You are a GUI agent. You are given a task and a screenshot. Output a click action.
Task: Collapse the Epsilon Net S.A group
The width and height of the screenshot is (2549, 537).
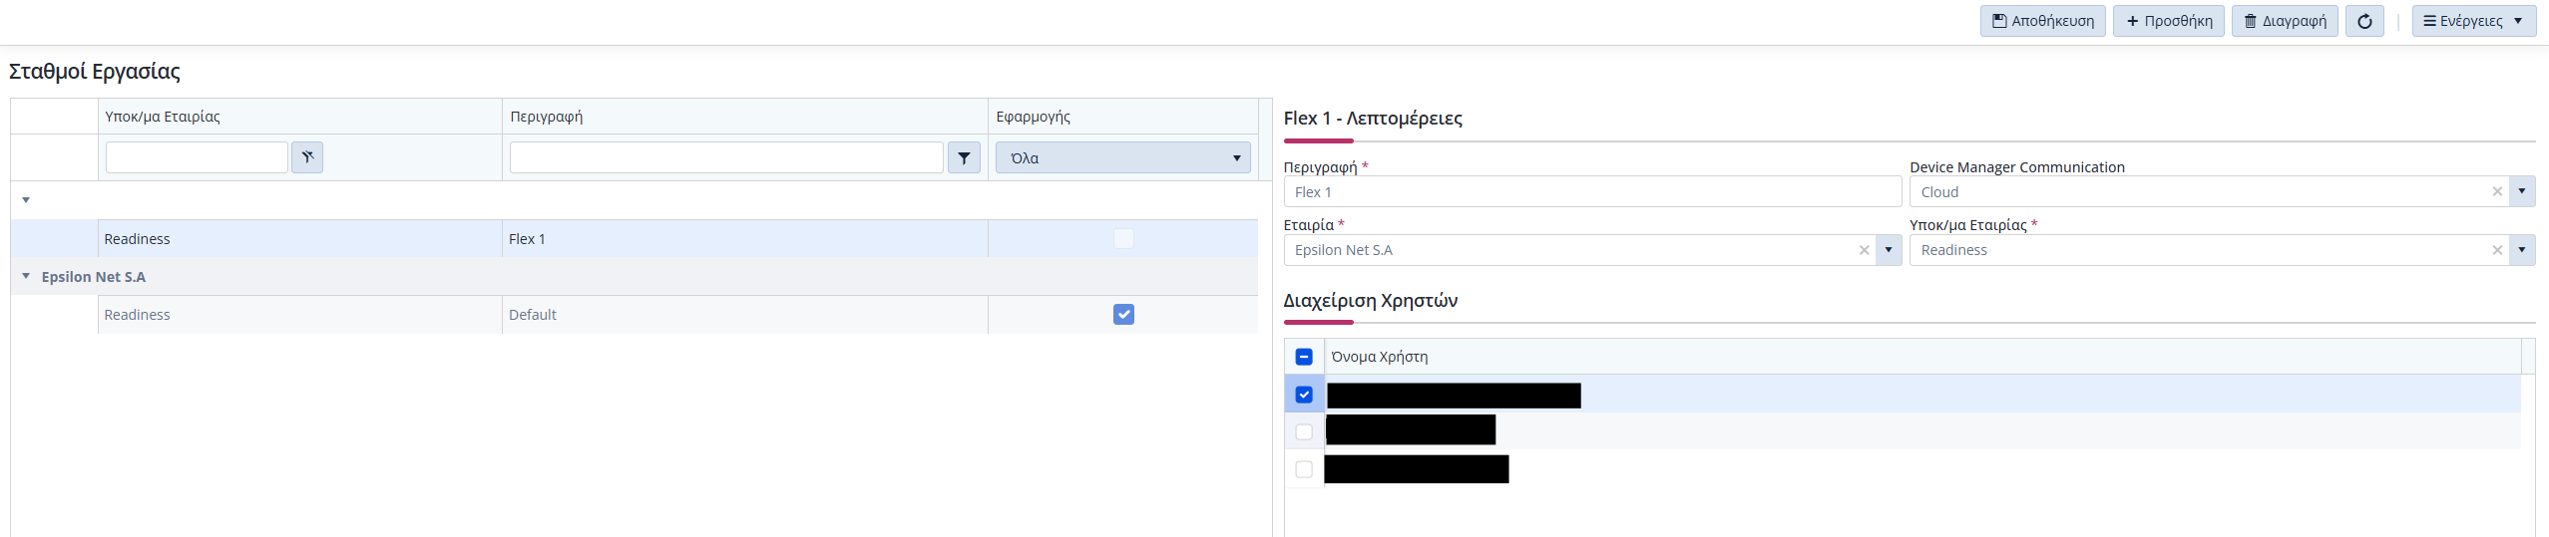coord(26,276)
